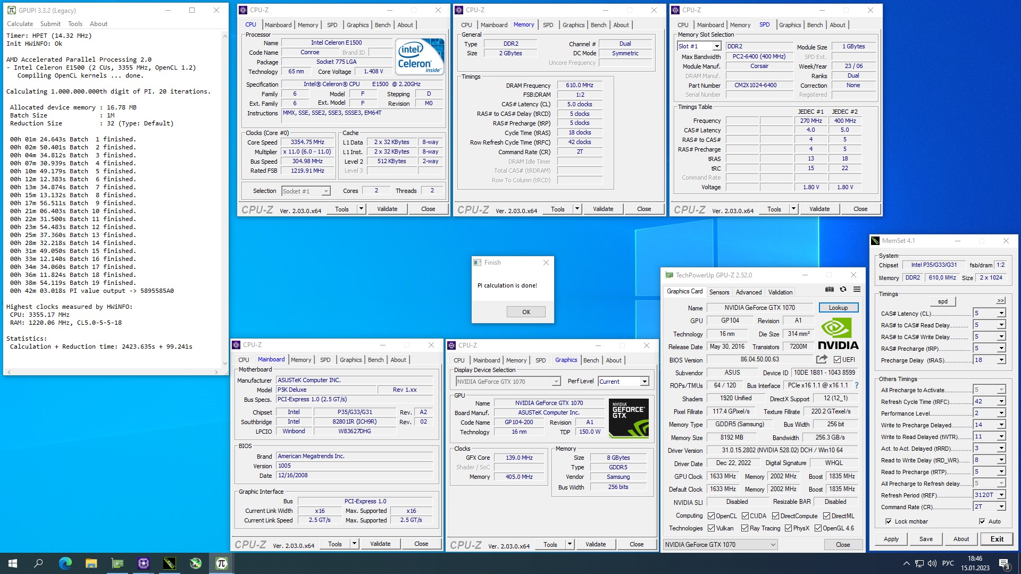
Task: Click Validate in CPU-Z Memory window
Action: (603, 209)
